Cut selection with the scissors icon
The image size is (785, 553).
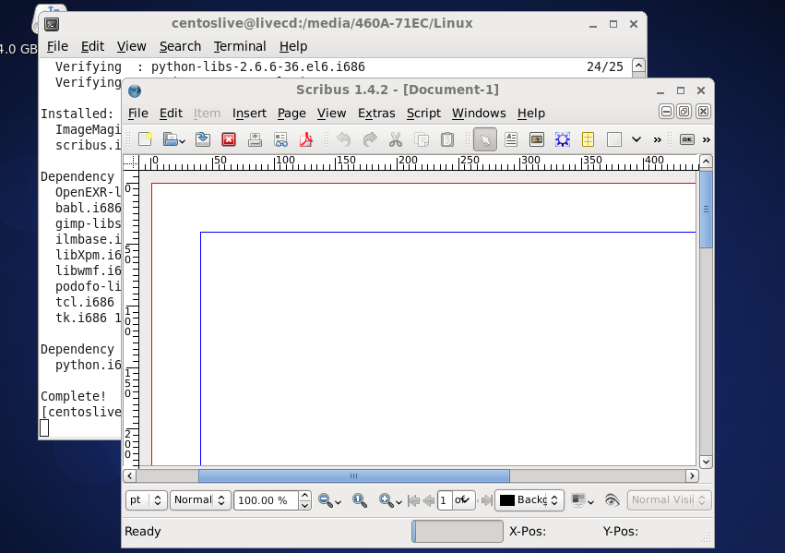coord(396,139)
